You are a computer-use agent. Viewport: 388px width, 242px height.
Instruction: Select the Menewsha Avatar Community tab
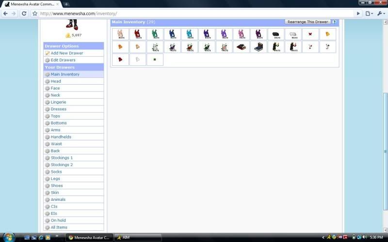pyautogui.click(x=31, y=4)
